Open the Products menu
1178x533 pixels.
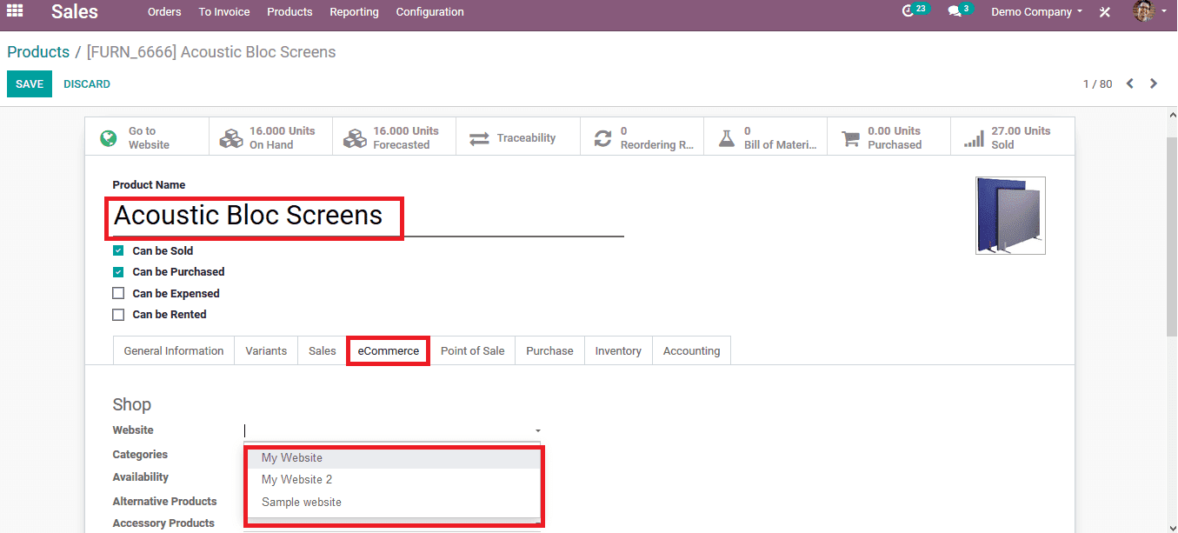(290, 12)
